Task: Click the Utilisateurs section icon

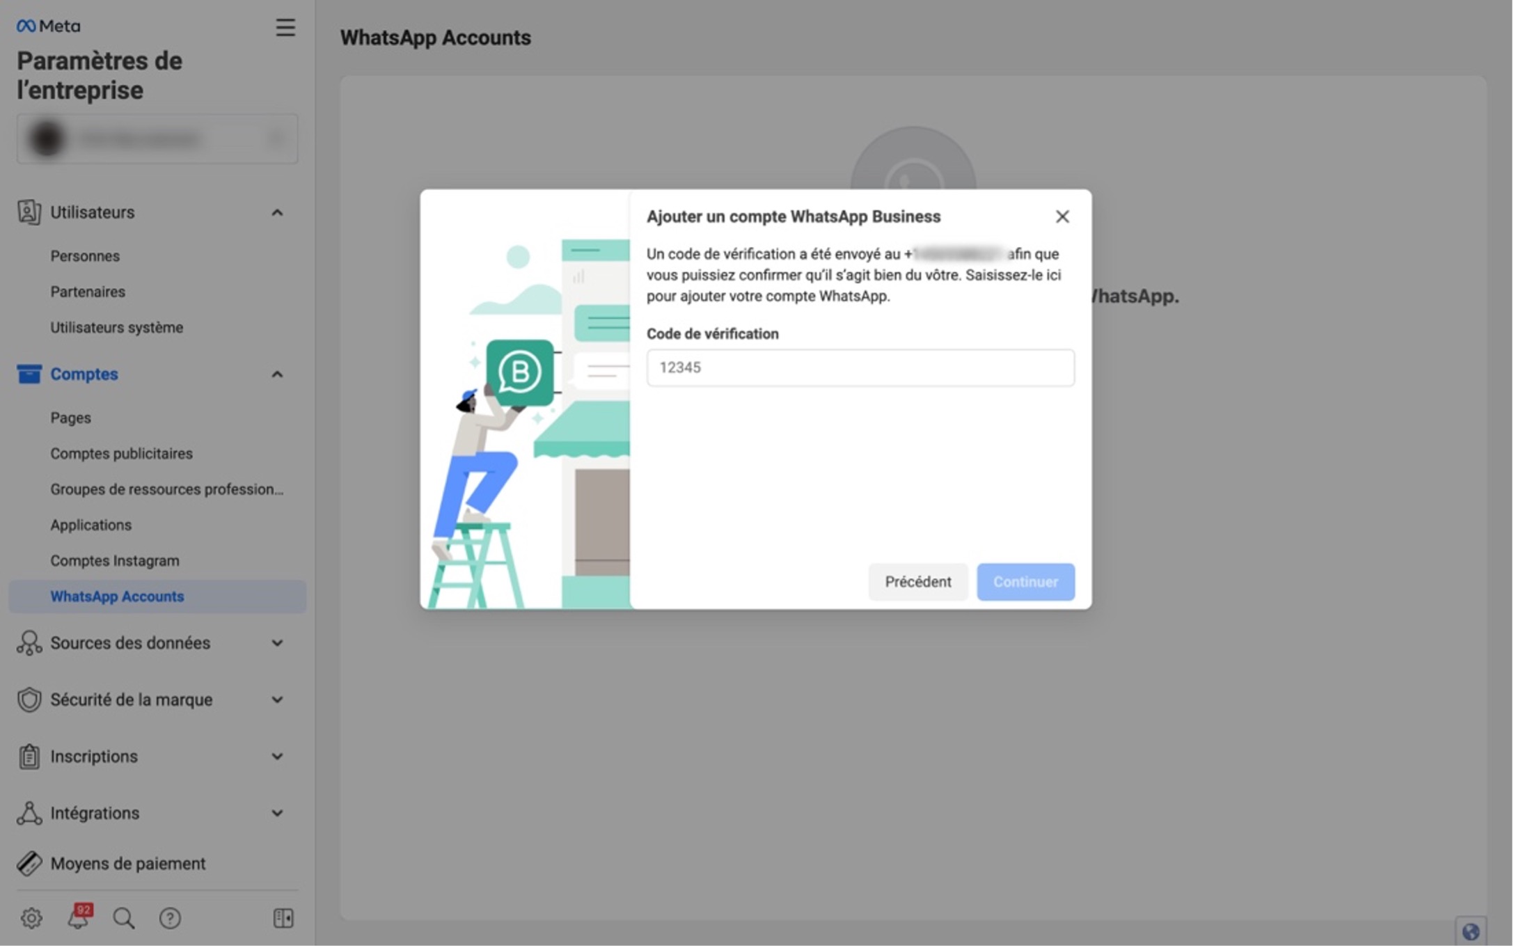Action: pos(29,212)
